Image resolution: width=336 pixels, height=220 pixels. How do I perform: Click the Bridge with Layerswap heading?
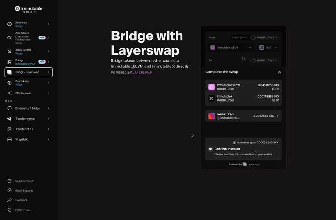[147, 43]
